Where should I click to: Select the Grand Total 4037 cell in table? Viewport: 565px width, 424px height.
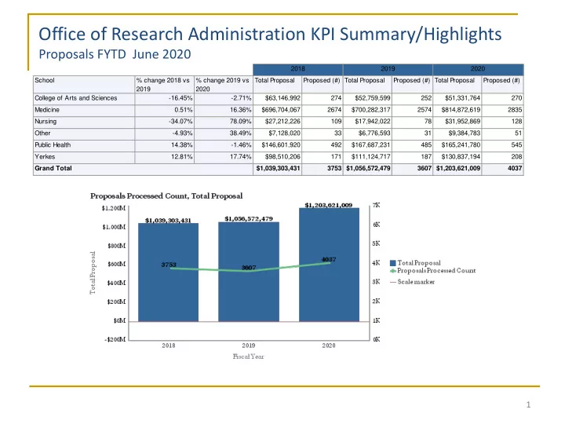tap(503, 168)
